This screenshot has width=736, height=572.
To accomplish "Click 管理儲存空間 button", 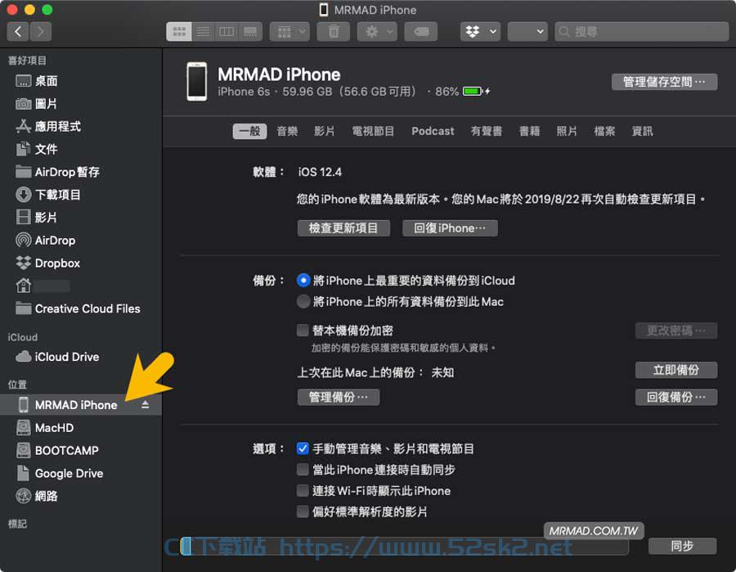I will 664,82.
